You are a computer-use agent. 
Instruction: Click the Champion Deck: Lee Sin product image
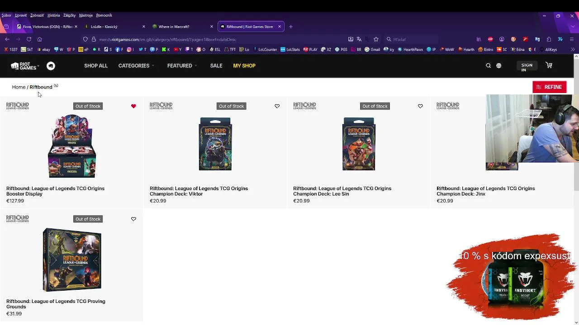(x=359, y=144)
